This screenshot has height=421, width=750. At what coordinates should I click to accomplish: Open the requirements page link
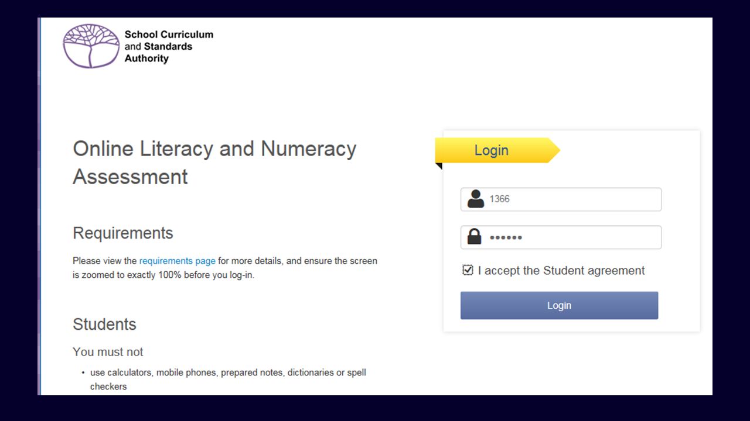pos(177,261)
